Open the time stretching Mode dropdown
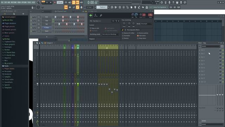225x127 pixels. point(146,24)
